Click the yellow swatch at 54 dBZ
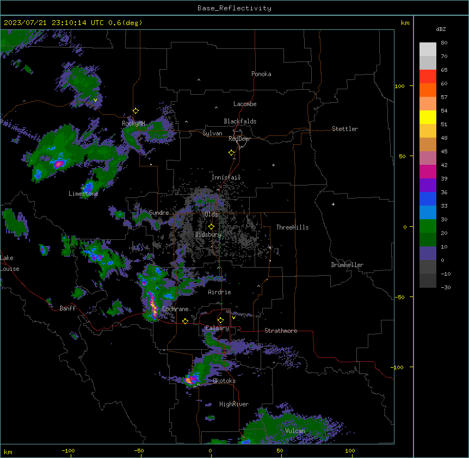The image size is (469, 458). tap(428, 117)
